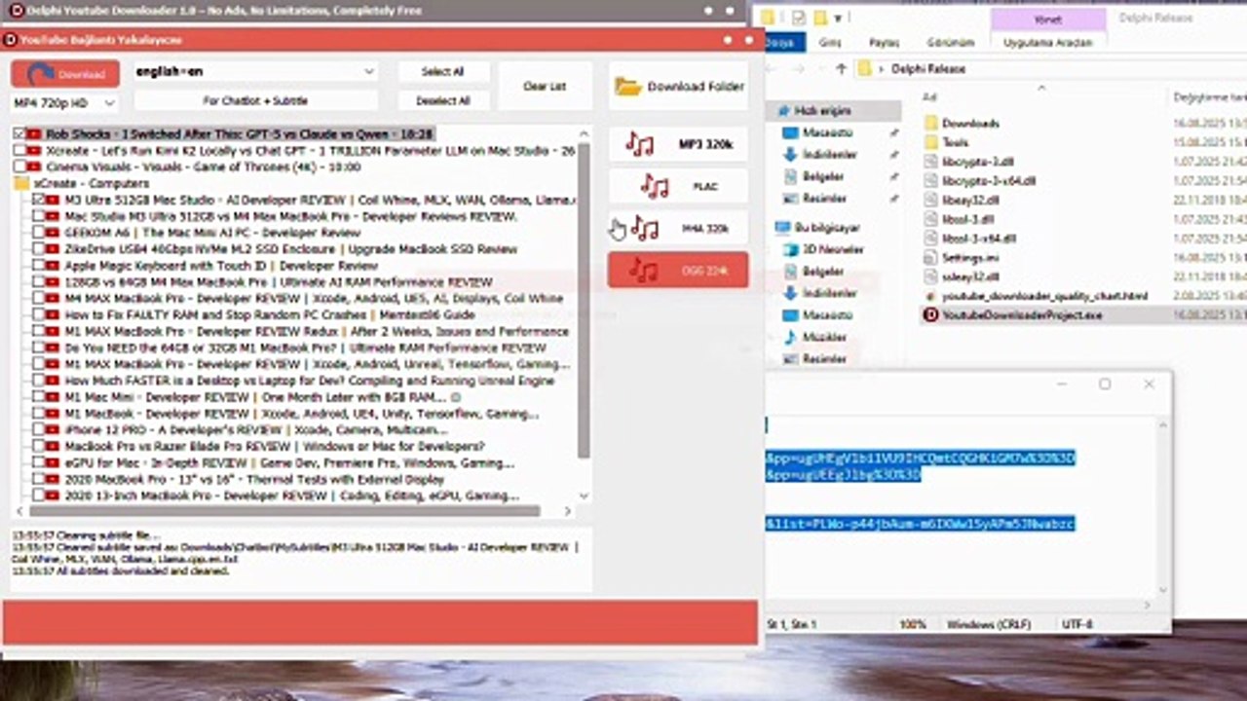Check the ZikeDrive USB4 video checkbox
This screenshot has height=701, width=1247.
[x=38, y=249]
